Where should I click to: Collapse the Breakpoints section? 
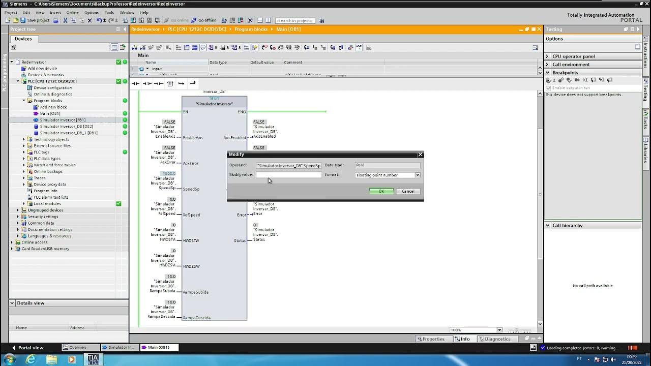point(548,73)
